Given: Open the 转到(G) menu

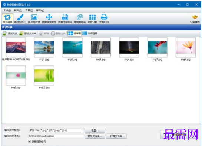Looking at the screenshot, I should tap(18, 10).
